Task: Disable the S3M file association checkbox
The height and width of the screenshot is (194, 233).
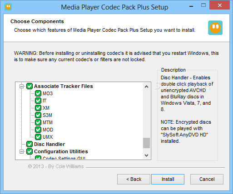Action: tap(38, 115)
